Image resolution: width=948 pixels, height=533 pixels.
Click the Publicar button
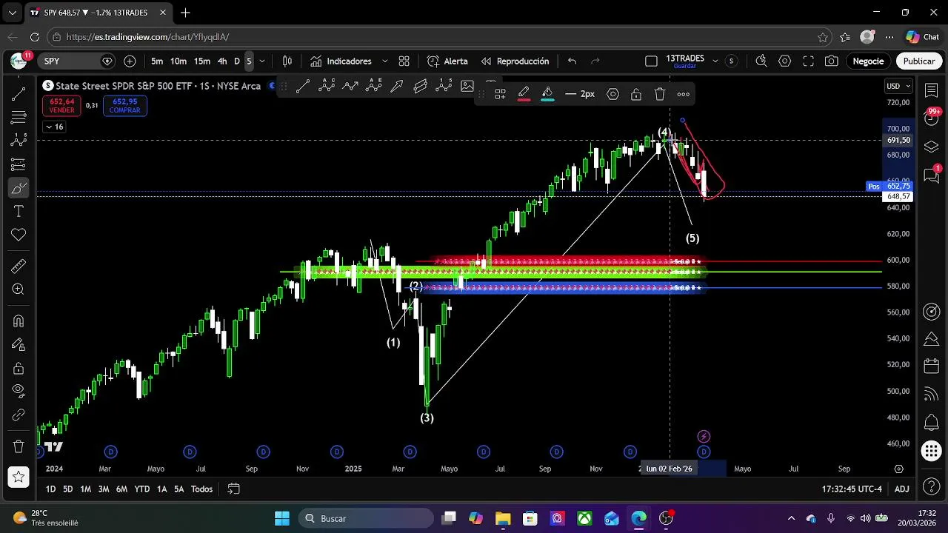pyautogui.click(x=919, y=61)
